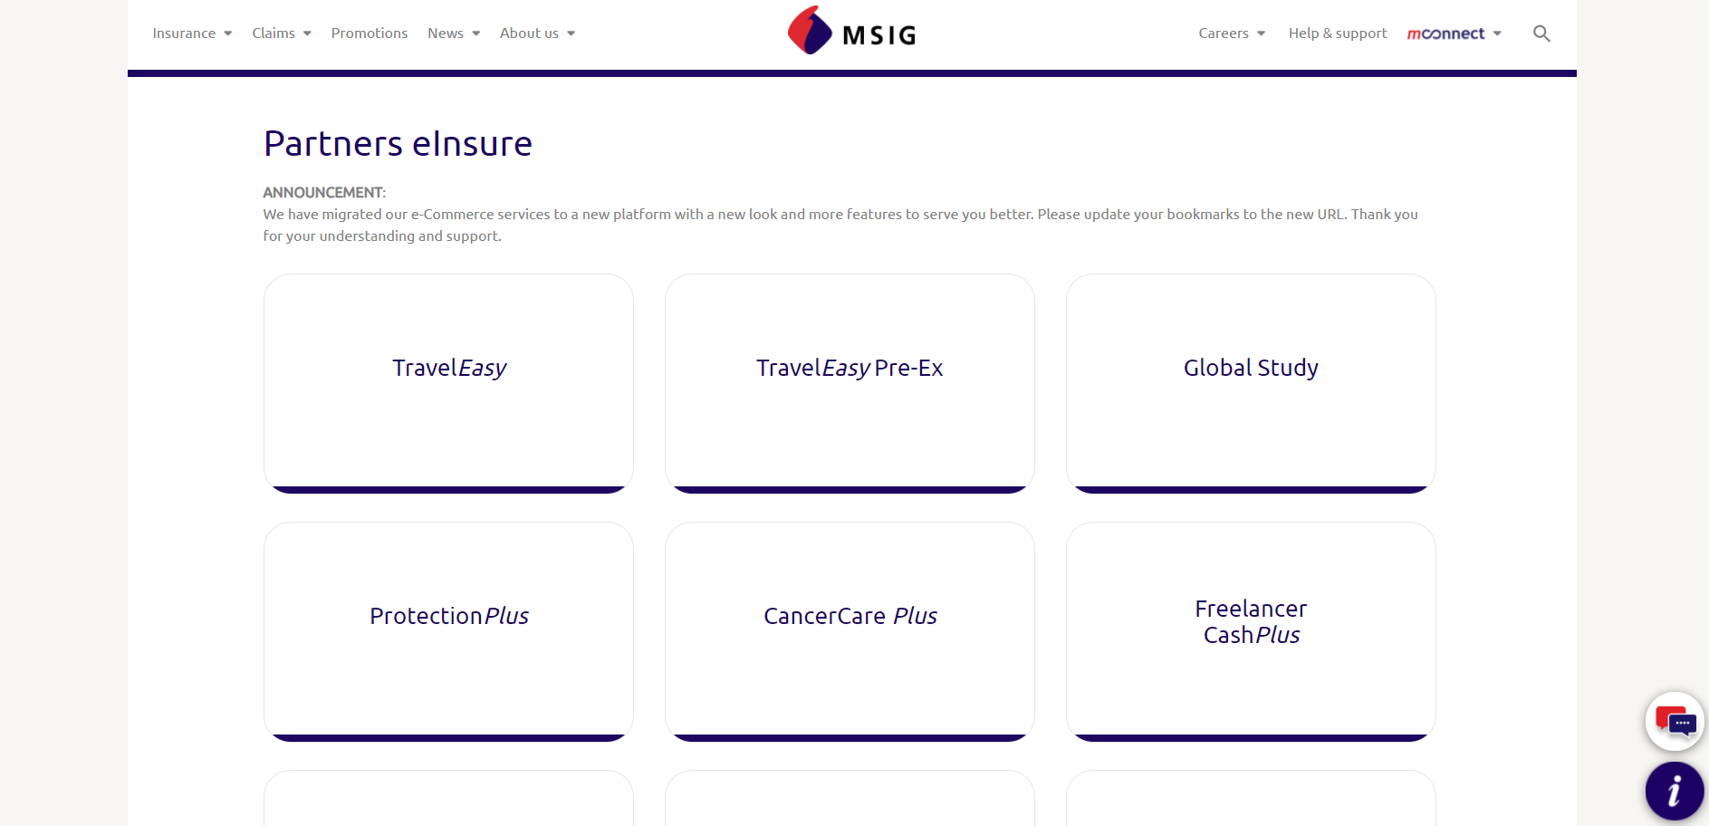This screenshot has height=826, width=1709.
Task: Open the Promotions page
Action: click(x=370, y=34)
